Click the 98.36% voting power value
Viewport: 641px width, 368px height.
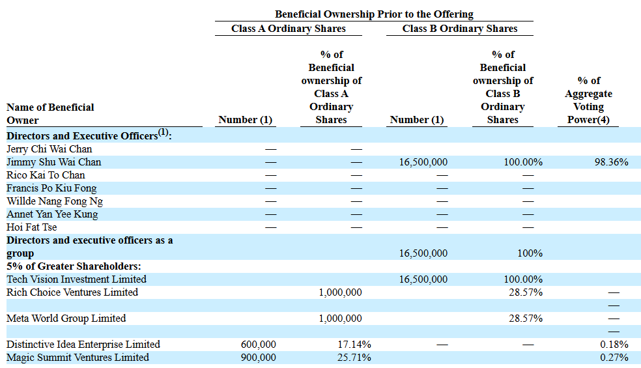click(x=611, y=162)
